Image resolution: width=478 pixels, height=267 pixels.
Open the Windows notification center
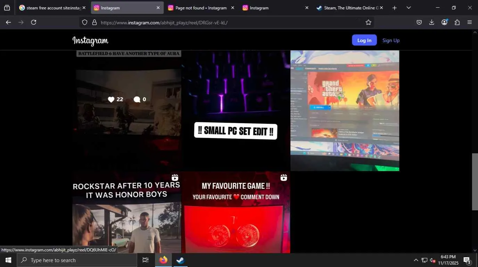click(x=467, y=260)
